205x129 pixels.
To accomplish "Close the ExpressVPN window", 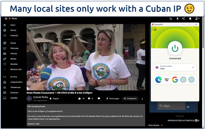I will (196, 25).
